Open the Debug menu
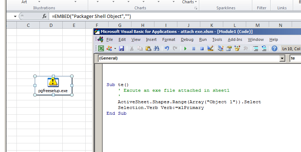 [x=187, y=39]
